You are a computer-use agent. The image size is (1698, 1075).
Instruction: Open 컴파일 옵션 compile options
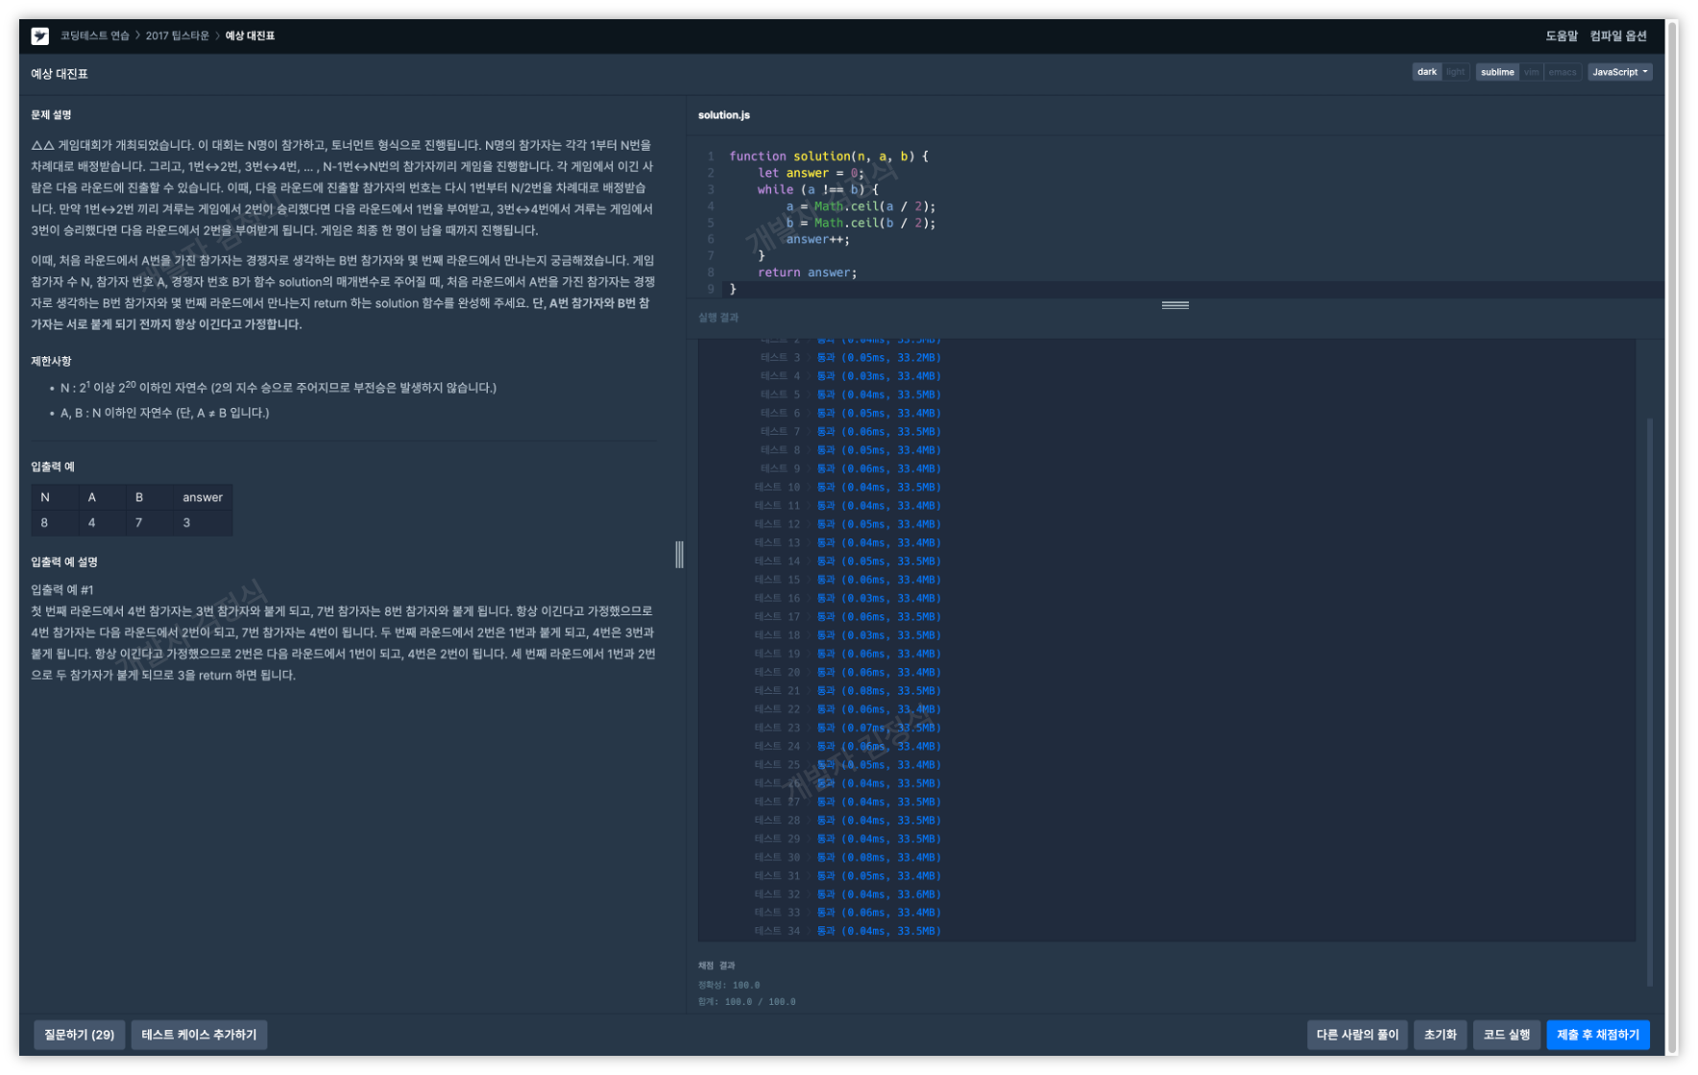[1617, 36]
